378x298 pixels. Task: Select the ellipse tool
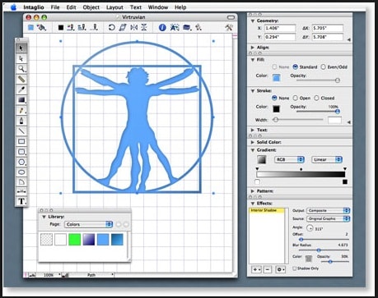(21, 172)
